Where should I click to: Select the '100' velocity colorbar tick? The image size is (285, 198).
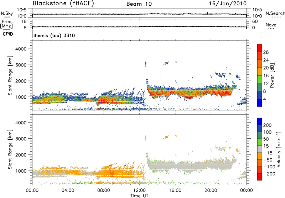pos(268,132)
